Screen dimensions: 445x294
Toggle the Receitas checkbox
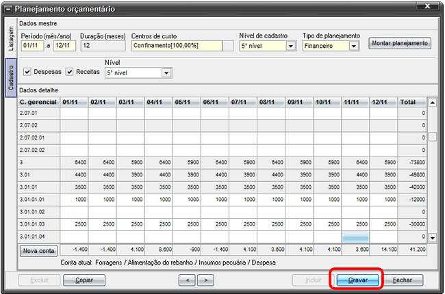click(70, 72)
